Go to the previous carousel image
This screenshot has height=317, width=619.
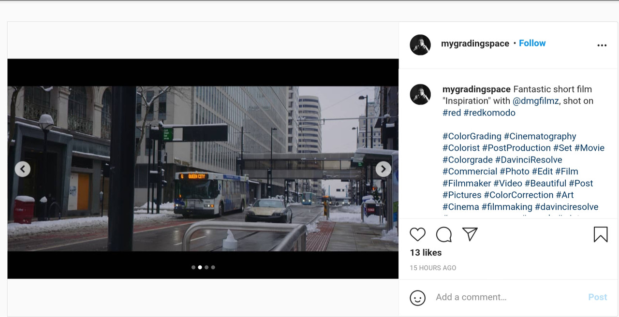tap(23, 169)
